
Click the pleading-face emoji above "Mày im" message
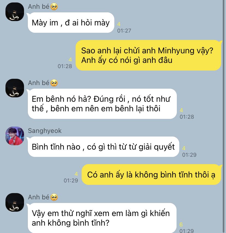pyautogui.click(x=54, y=7)
